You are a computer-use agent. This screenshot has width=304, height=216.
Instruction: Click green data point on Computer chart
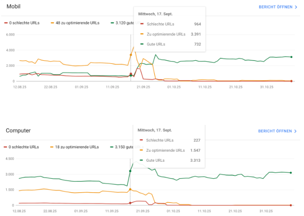coord(130,171)
